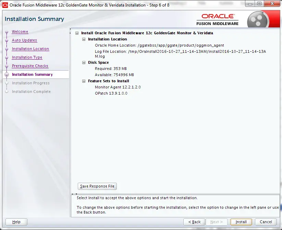Click the Installation Progress step bullet
The width and height of the screenshot is (282, 230).
tap(7, 83)
